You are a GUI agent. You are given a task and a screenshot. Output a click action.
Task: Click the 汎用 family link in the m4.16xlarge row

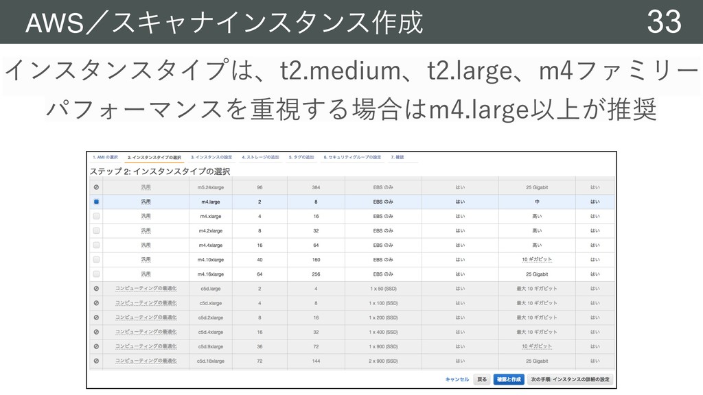[146, 274]
